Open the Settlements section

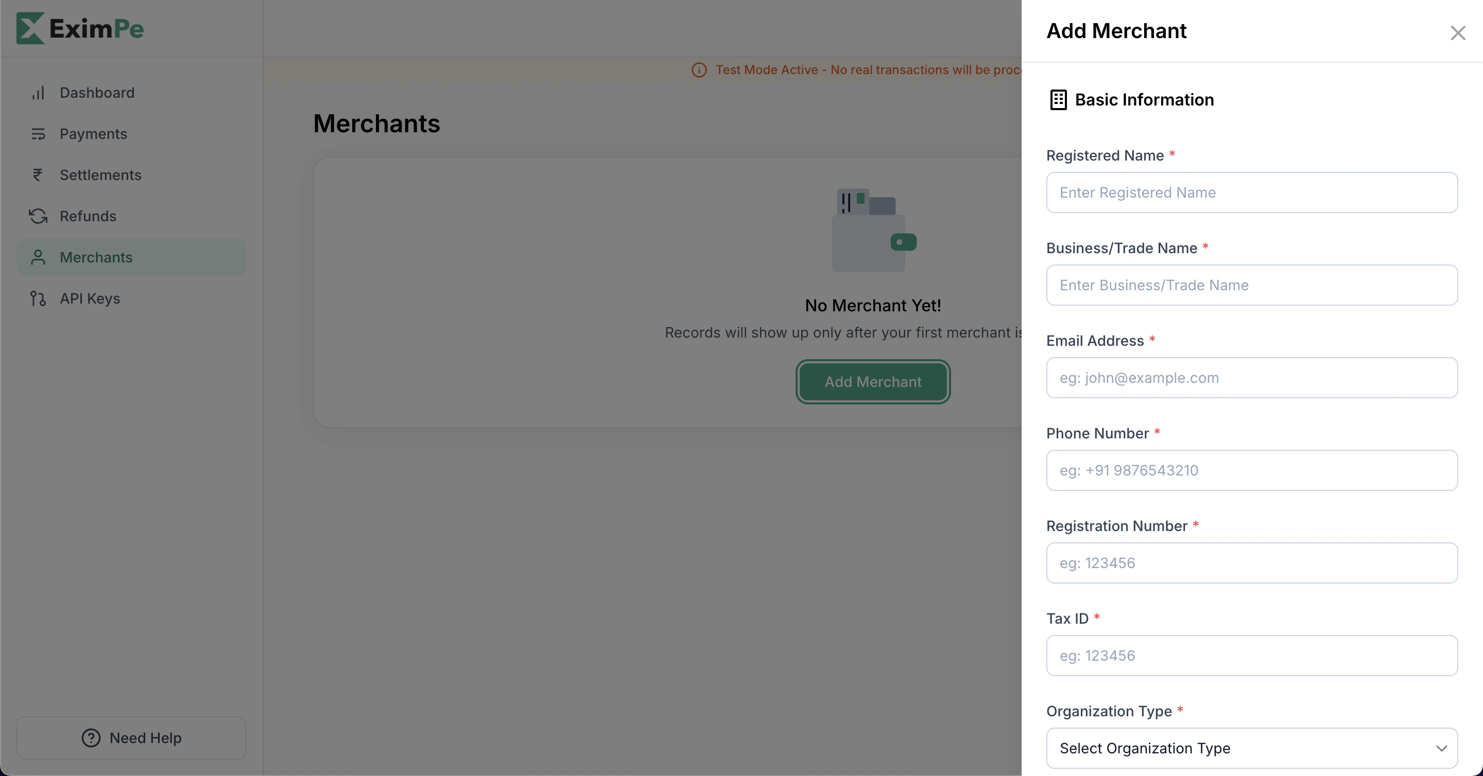(x=101, y=175)
